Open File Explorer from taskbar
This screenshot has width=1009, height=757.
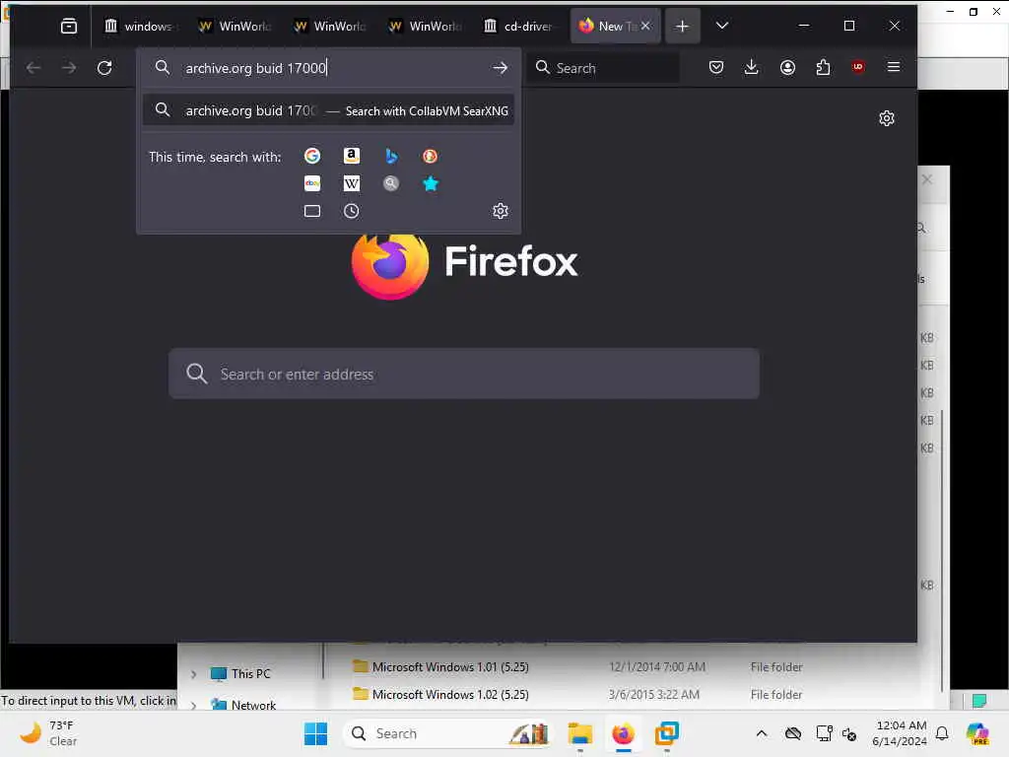(579, 733)
